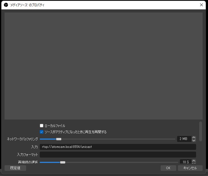Decrease network buffering with down arrow
The width and height of the screenshot is (208, 176).
194,141
